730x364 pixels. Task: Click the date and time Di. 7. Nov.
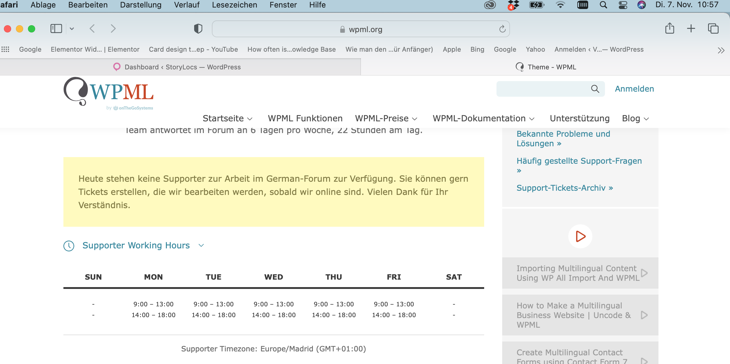687,5
